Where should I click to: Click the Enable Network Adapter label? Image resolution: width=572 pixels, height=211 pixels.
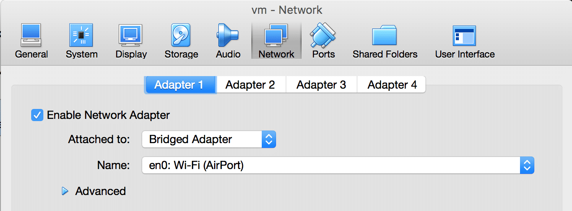tap(108, 115)
